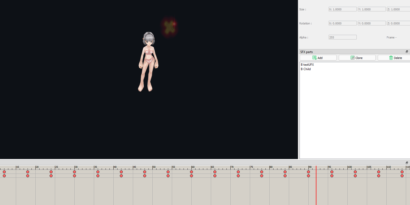Add a new SFX part
This screenshot has height=205, width=410.
(318, 58)
